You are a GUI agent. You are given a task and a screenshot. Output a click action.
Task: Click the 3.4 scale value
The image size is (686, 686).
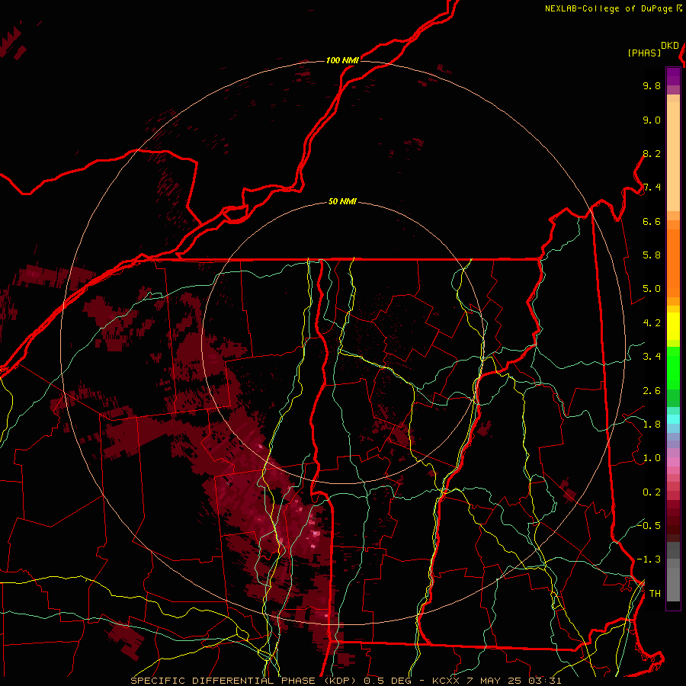coord(652,357)
